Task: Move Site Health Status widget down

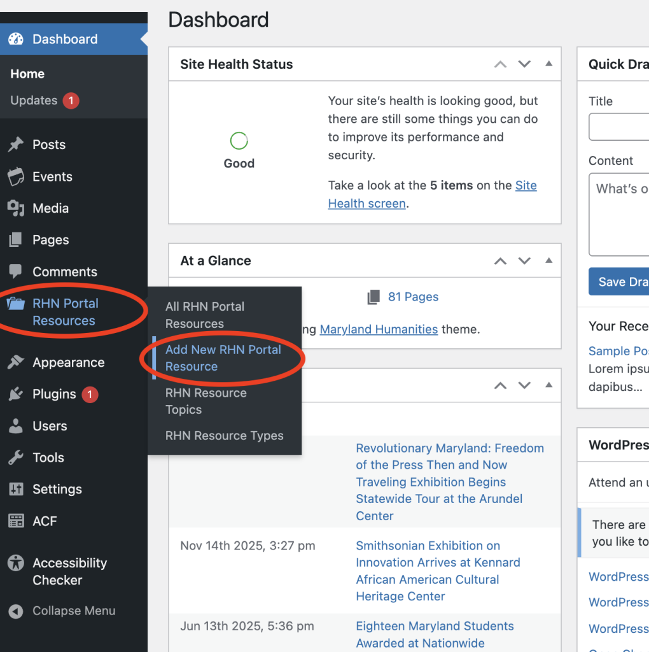Action: (524, 64)
